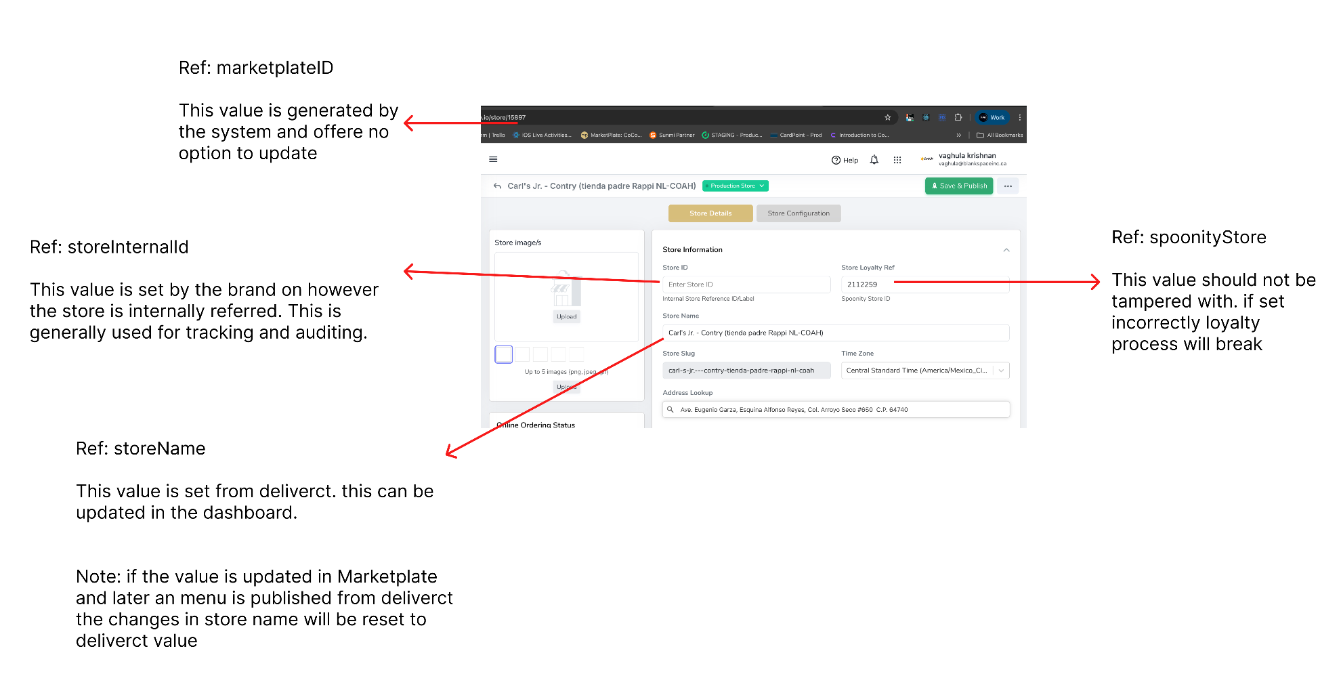Click Save & Publish
Screen dimensions: 1341x693
point(959,186)
